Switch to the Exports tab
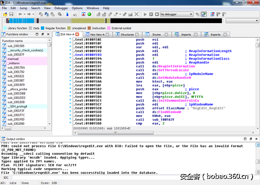260x185 pixels. 215,34
